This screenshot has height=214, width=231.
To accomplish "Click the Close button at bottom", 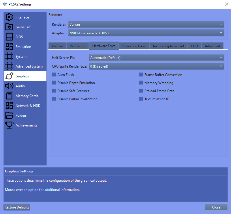I will (x=216, y=207).
